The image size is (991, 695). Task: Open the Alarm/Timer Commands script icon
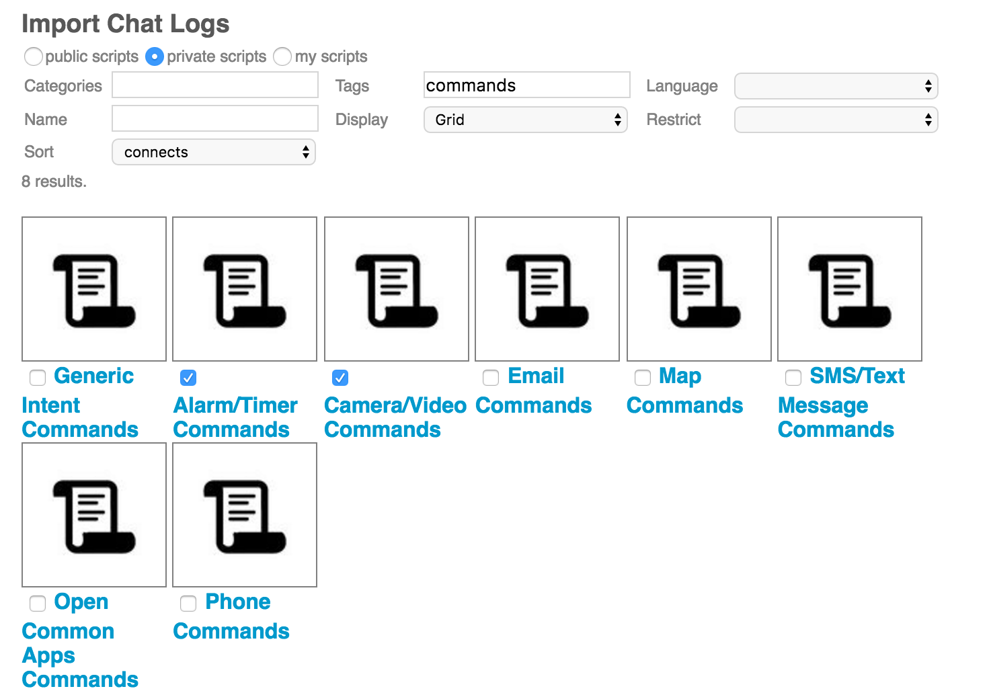245,289
